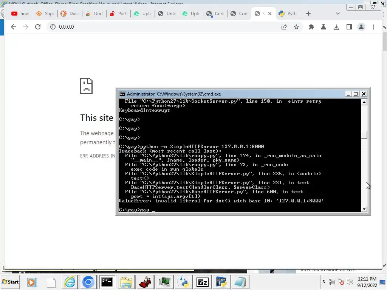Go back to the previous page in Chrome
Image resolution: width=387 pixels, height=290 pixels.
[14, 27]
